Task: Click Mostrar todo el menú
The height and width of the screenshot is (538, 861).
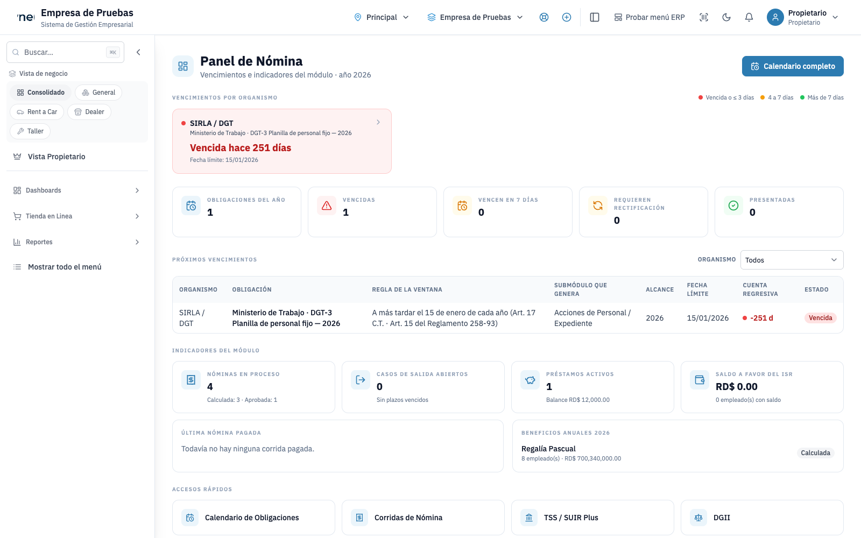Action: coord(77,267)
